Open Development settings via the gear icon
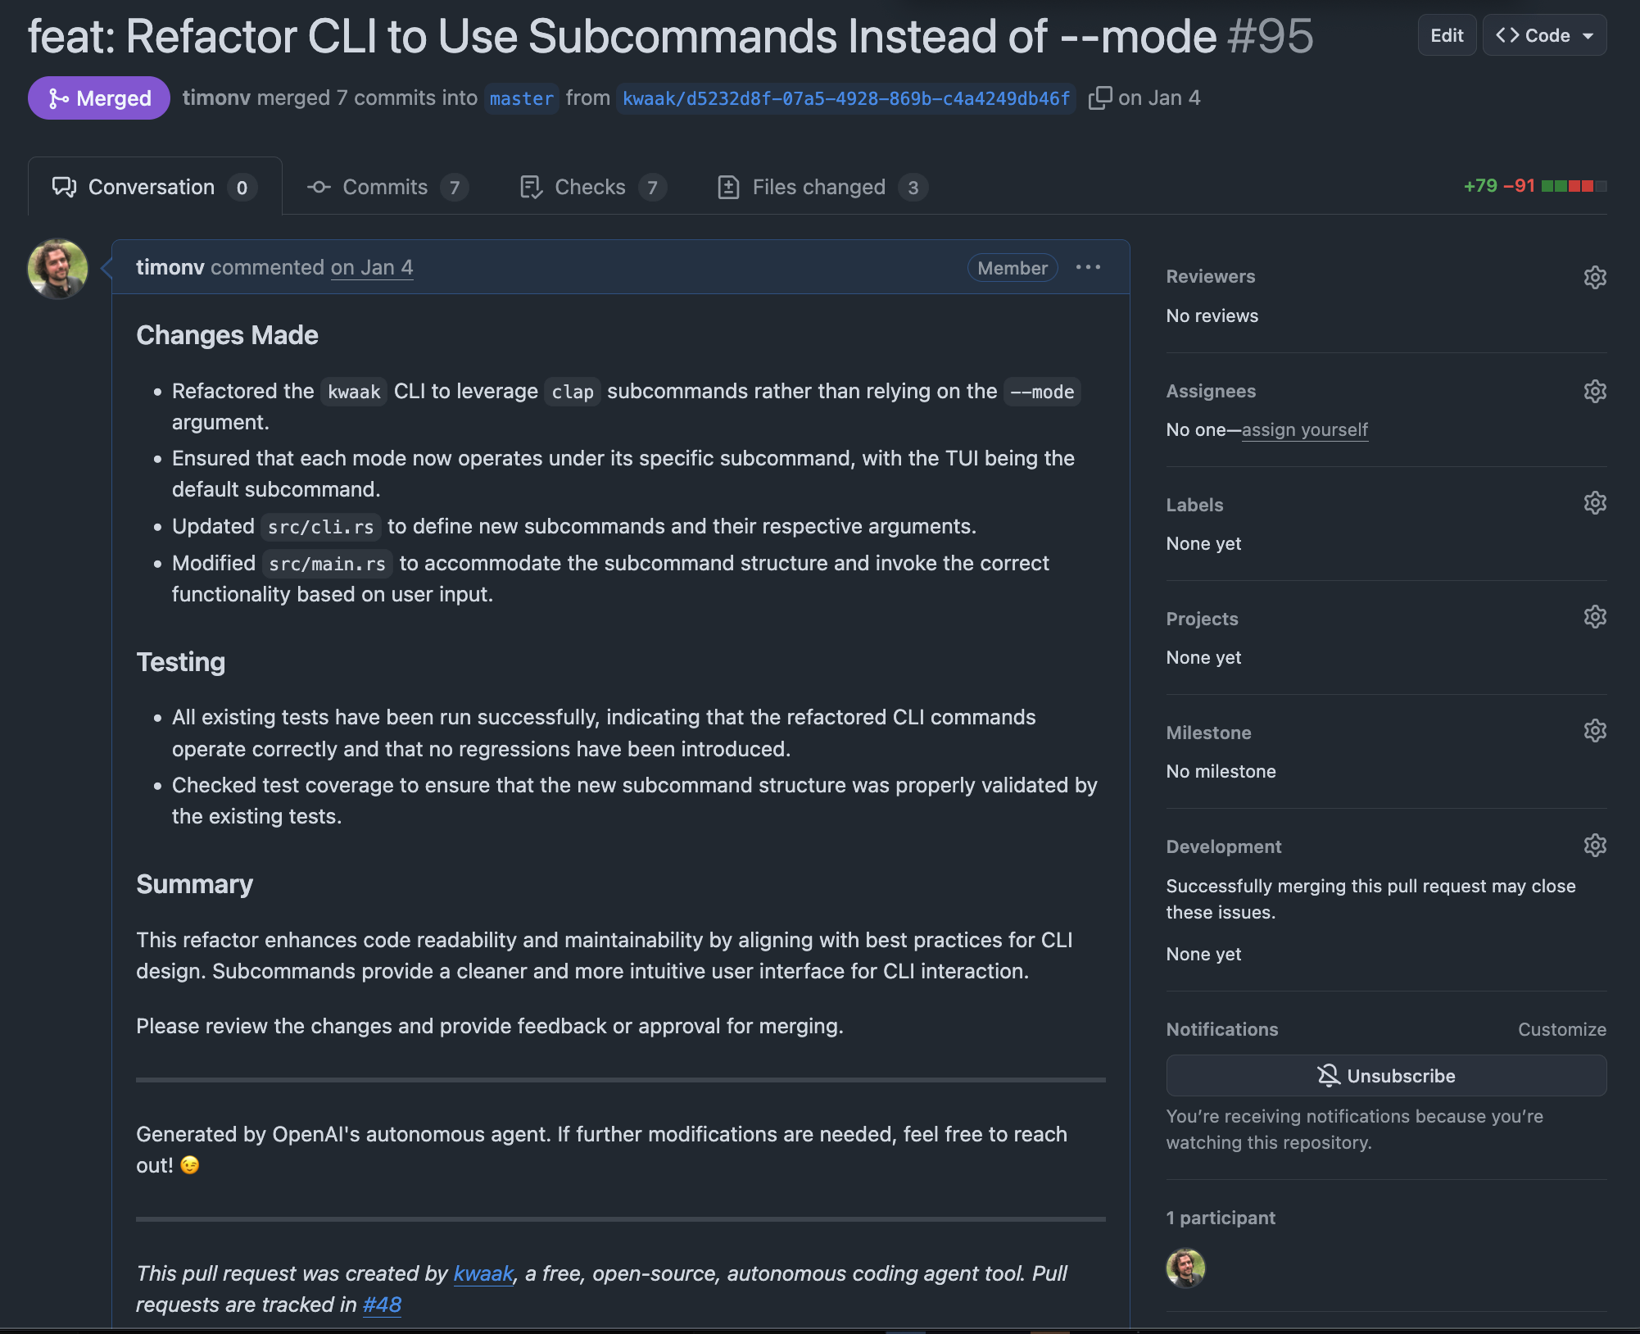This screenshot has width=1640, height=1334. [1596, 846]
